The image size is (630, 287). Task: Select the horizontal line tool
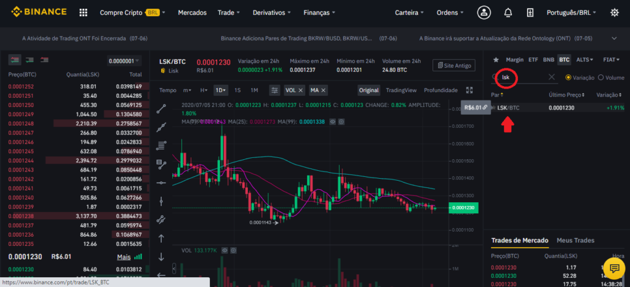pos(161,183)
